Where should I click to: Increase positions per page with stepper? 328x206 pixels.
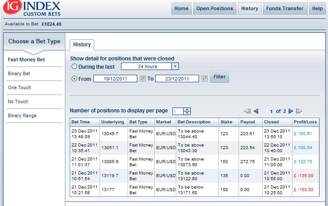187,110
